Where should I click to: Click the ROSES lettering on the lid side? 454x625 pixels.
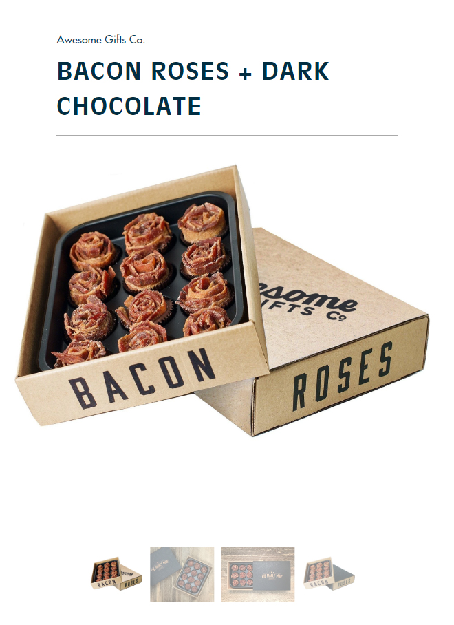pyautogui.click(x=343, y=377)
